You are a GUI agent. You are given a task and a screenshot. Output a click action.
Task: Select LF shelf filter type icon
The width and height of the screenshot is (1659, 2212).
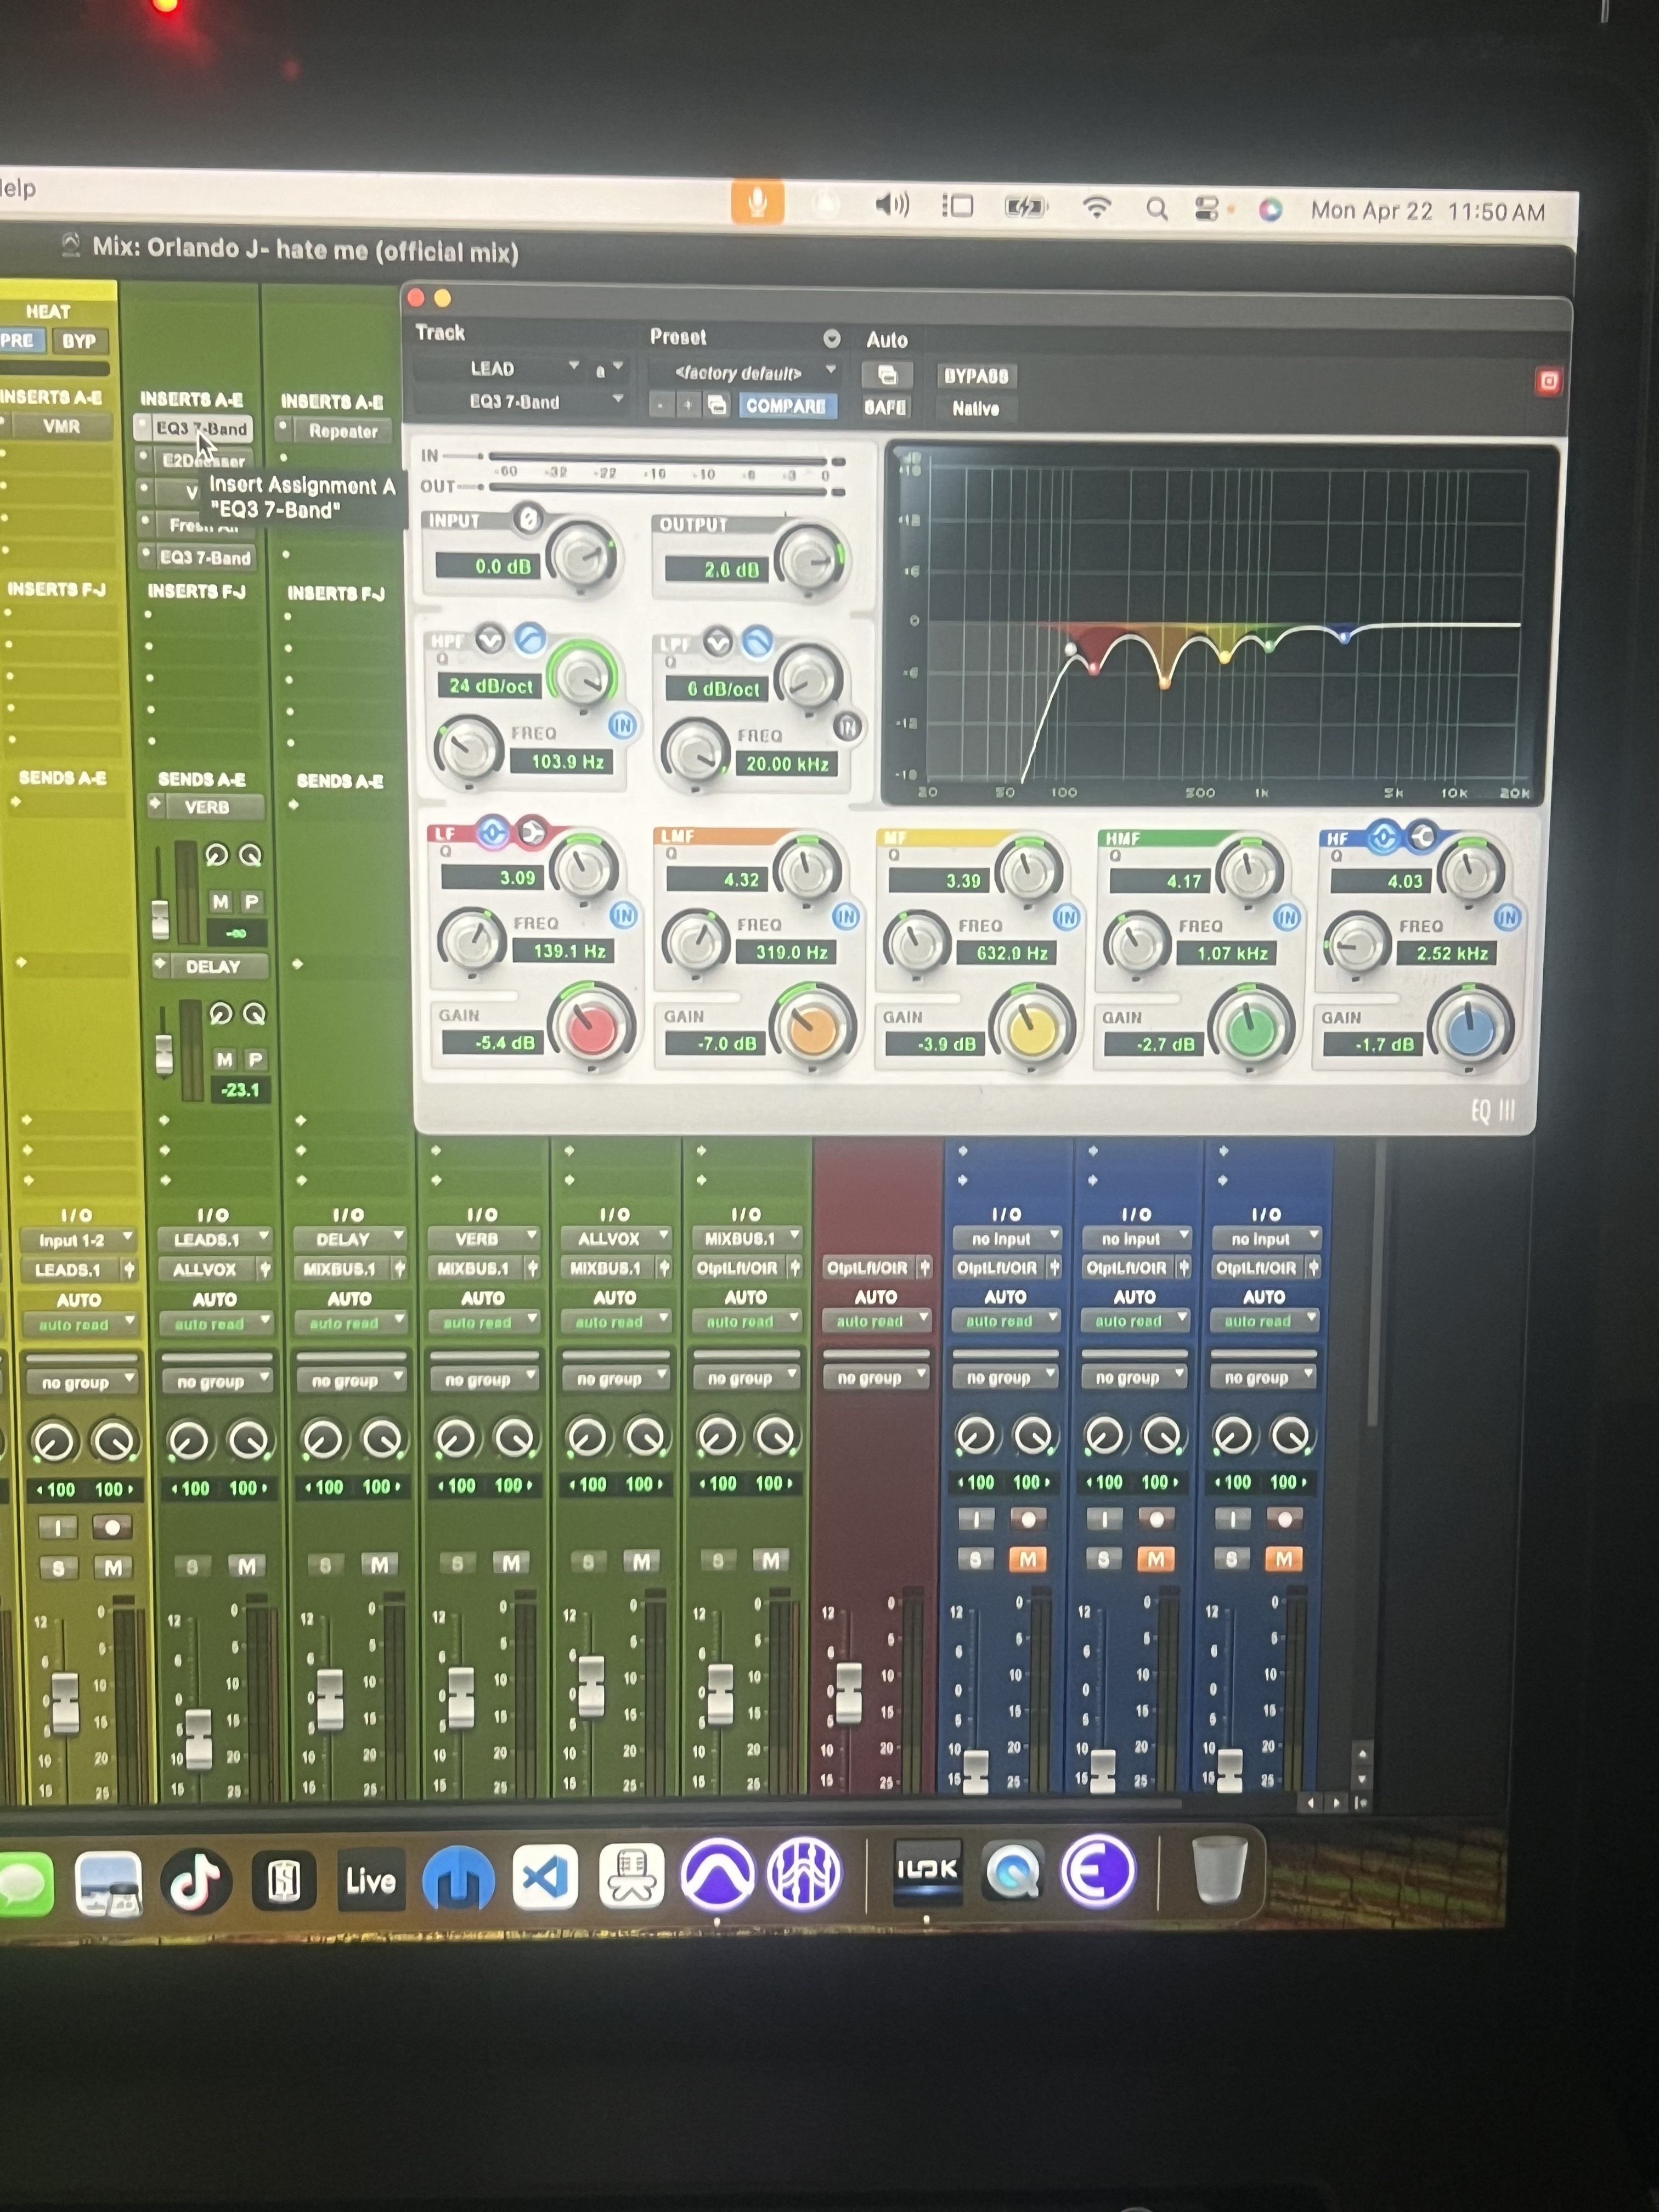(x=532, y=831)
